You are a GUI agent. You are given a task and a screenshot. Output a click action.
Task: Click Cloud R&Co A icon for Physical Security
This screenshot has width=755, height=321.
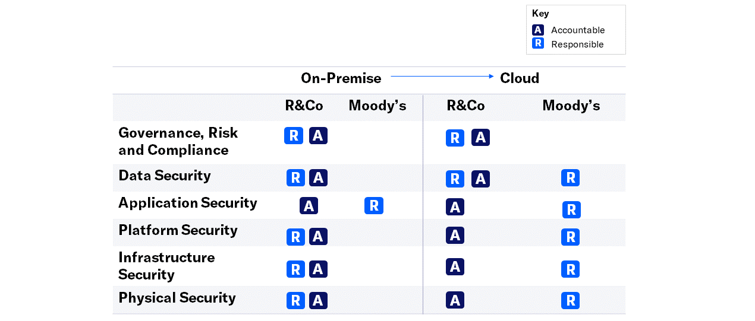[x=455, y=300]
